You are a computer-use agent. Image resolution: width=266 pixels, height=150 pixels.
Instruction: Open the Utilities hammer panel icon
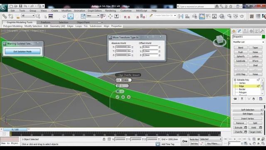pyautogui.click(x=262, y=31)
